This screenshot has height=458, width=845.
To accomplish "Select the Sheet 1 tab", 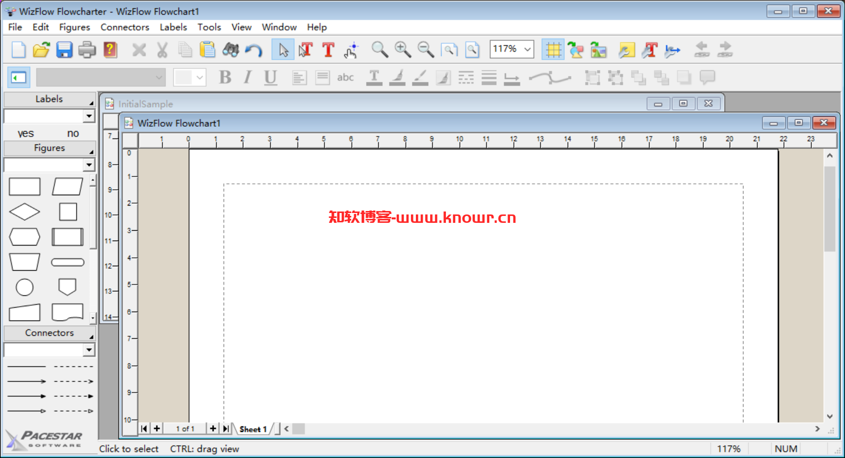I will (253, 429).
